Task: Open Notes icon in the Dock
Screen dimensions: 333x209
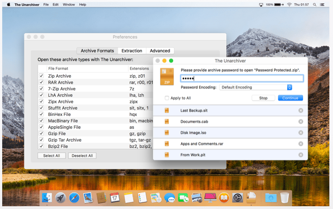Action: pos(128,198)
